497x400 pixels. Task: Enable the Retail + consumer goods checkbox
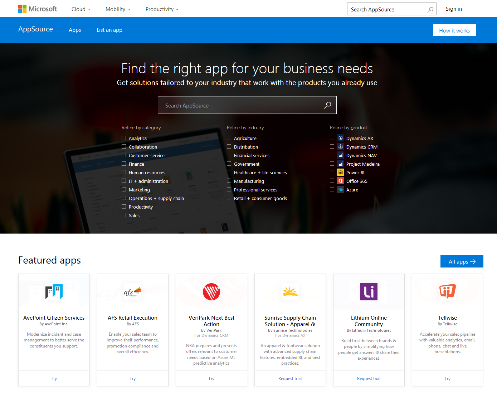[x=229, y=198]
